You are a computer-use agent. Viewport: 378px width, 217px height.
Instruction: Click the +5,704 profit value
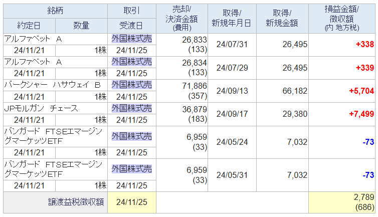(x=361, y=91)
